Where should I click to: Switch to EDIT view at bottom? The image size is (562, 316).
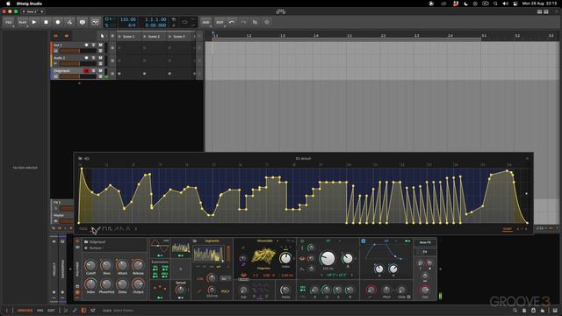51,311
